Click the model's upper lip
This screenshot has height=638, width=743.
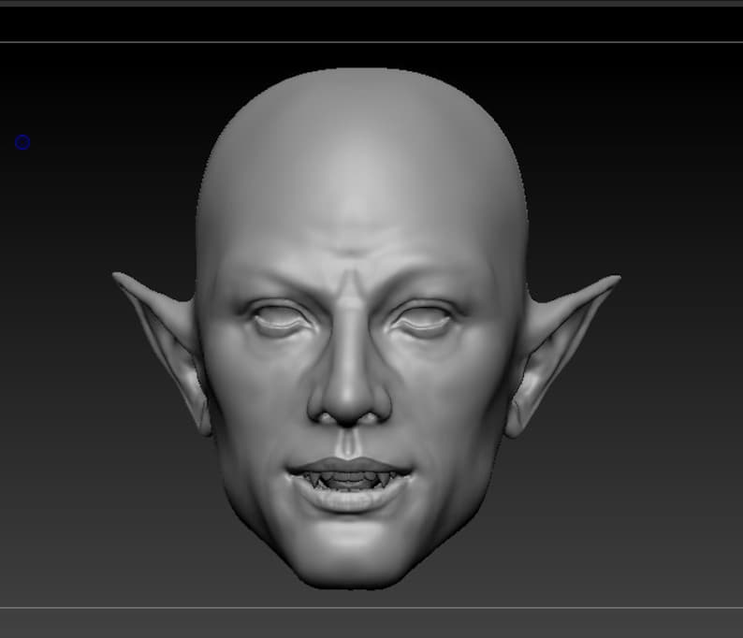(x=350, y=465)
